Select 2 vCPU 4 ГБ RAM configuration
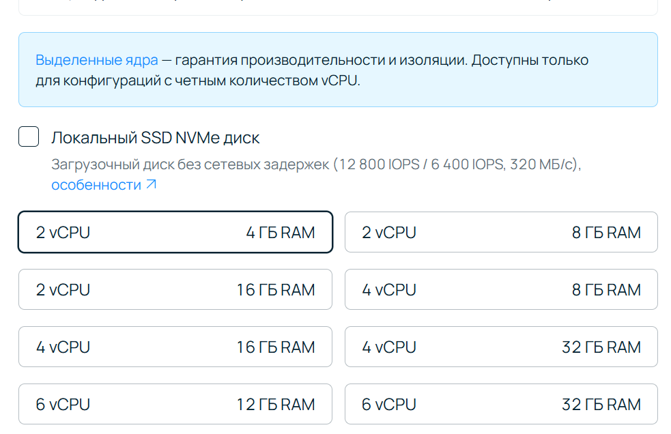The width and height of the screenshot is (671, 434). [175, 232]
